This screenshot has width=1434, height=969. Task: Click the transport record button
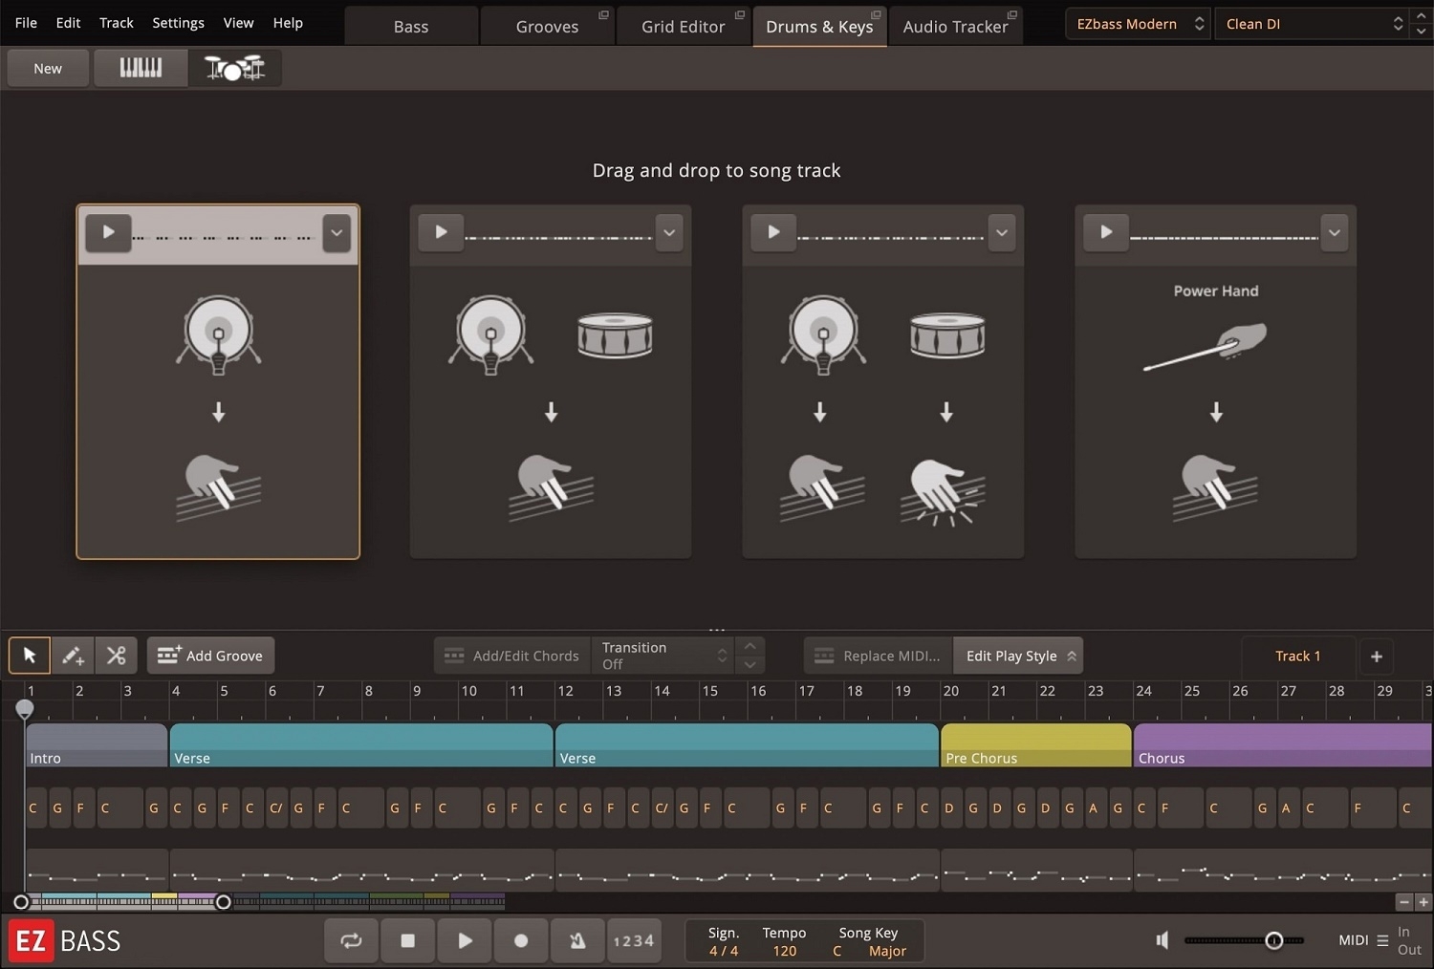[x=521, y=940]
